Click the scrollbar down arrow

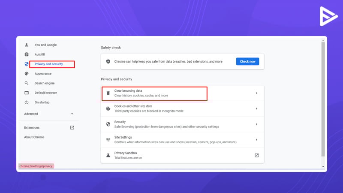323,166
